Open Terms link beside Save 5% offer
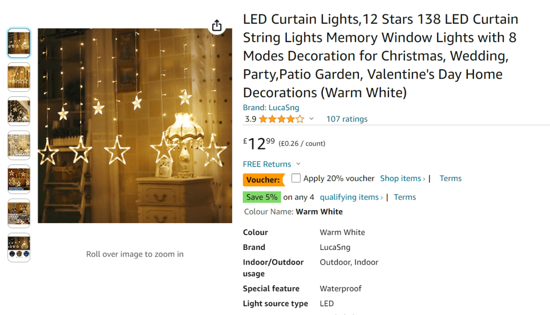Viewport: 550px width, 315px height. click(x=404, y=197)
